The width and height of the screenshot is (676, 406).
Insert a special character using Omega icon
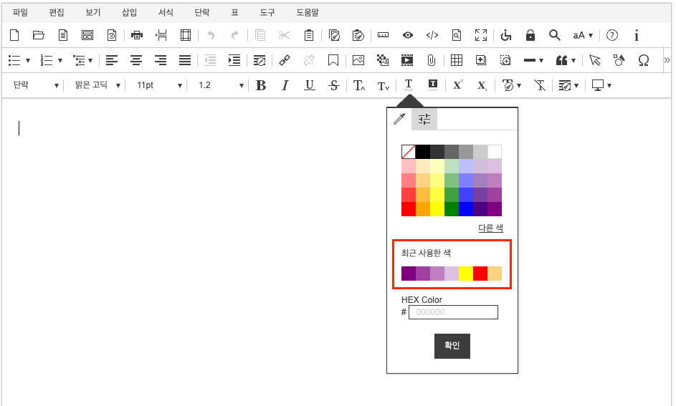(643, 60)
